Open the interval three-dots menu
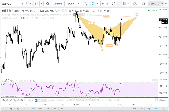This screenshot has width=169, height=111. [x=27, y=4]
